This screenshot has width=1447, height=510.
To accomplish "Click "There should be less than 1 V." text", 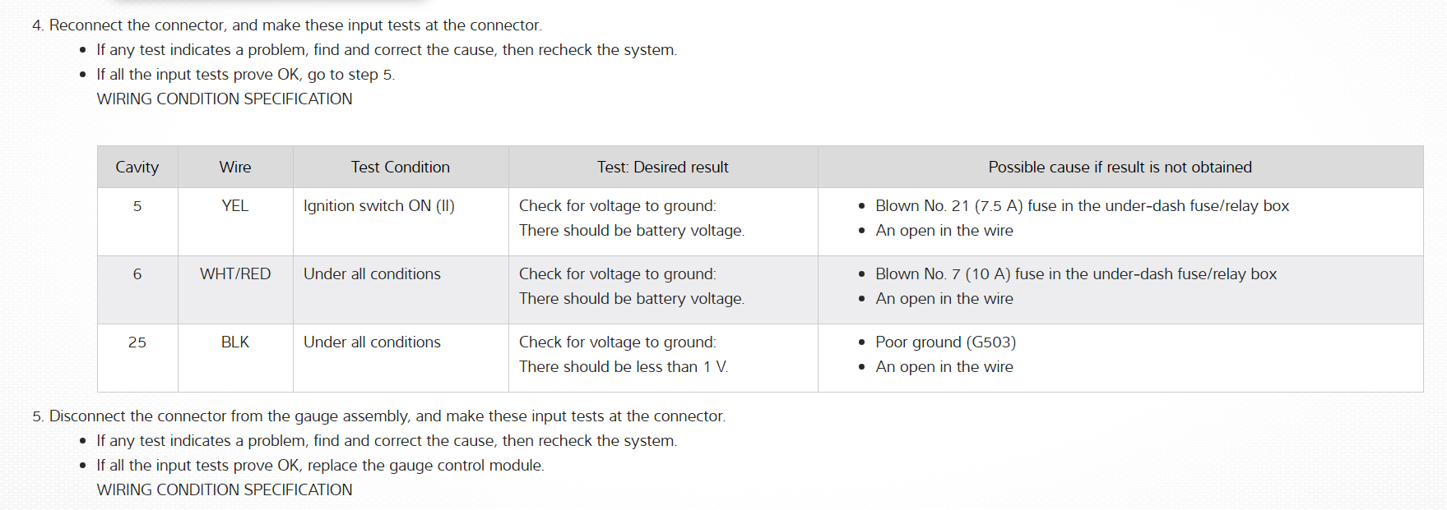I will (623, 367).
